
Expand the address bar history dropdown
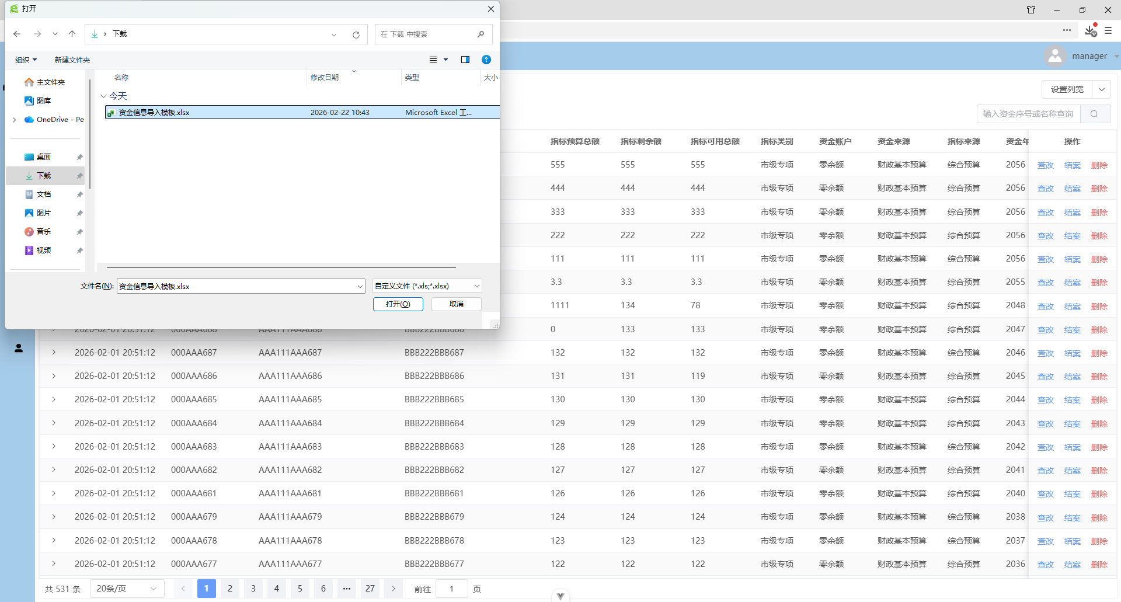pos(334,34)
